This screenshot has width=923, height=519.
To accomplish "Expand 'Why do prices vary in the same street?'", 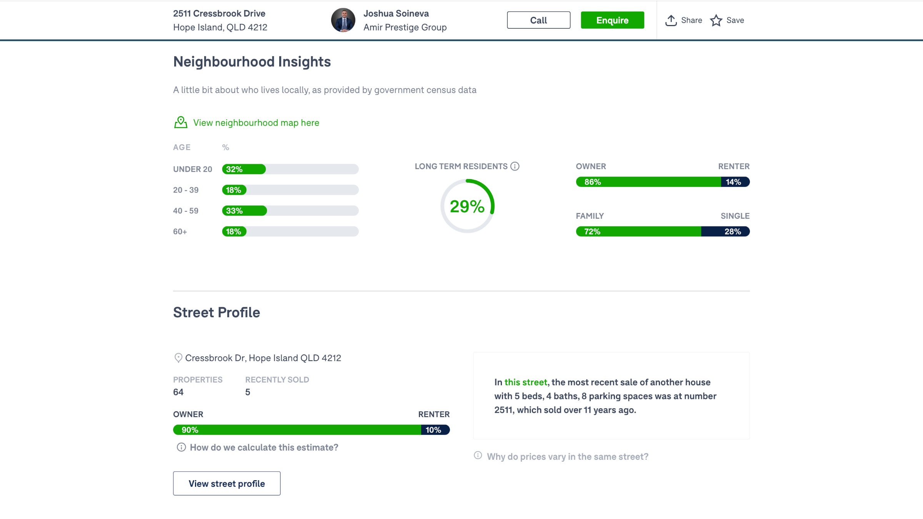I will pos(567,457).
